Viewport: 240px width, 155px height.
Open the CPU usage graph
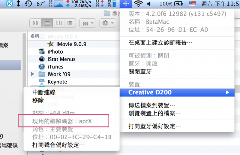pos(58,4)
